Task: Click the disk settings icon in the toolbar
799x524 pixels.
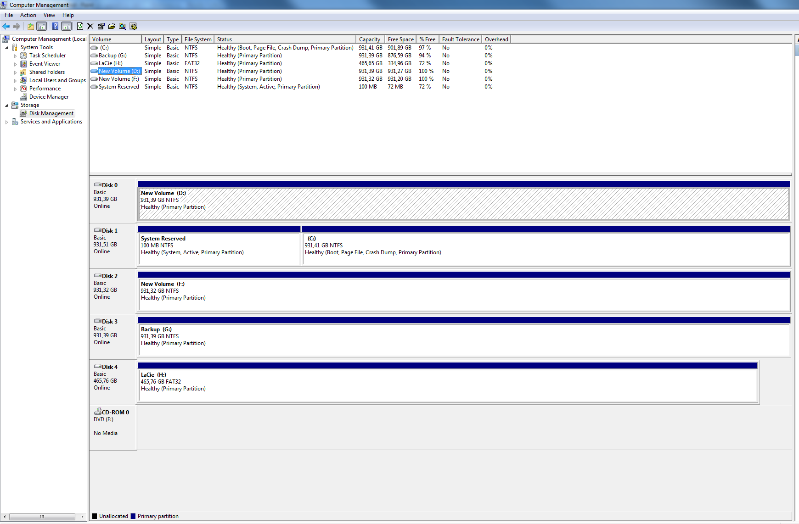Action: click(133, 26)
